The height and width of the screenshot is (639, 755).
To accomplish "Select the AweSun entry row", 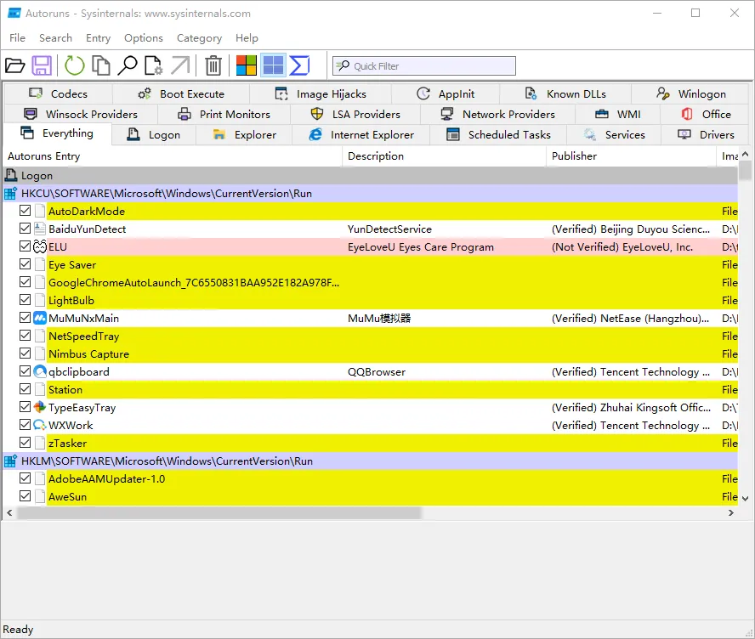I will point(371,496).
